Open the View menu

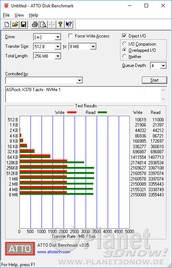(19, 15)
